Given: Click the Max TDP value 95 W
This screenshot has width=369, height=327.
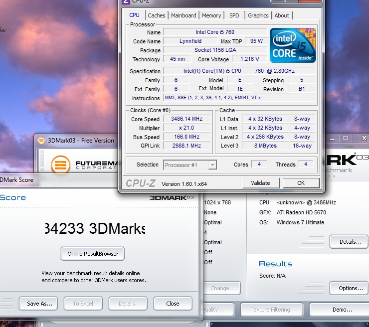Looking at the screenshot, I should point(256,41).
